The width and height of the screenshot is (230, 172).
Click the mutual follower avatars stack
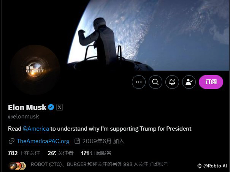(17, 166)
